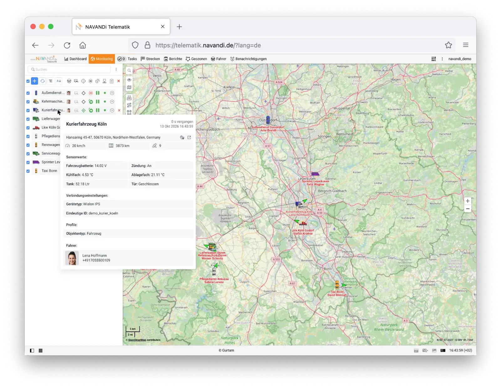
Task: Uncheck the Lieferwagen unit checkbox
Action: 28,119
